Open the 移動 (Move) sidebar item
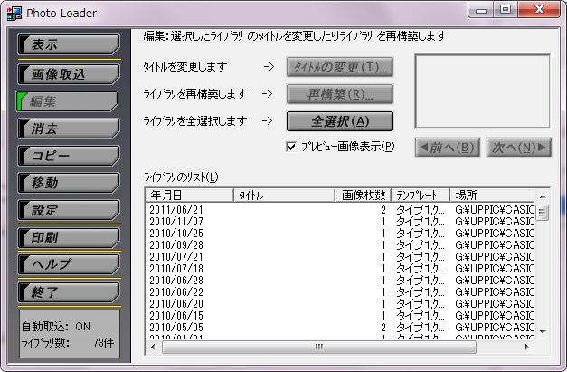This screenshot has width=567, height=372. 69,182
